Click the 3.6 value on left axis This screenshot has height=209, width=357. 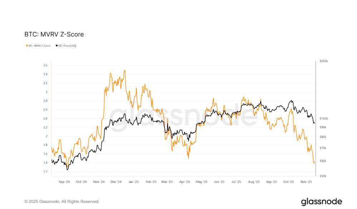[x=45, y=65]
